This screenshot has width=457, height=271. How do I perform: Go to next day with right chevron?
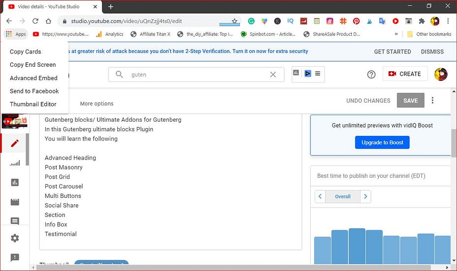point(365,196)
